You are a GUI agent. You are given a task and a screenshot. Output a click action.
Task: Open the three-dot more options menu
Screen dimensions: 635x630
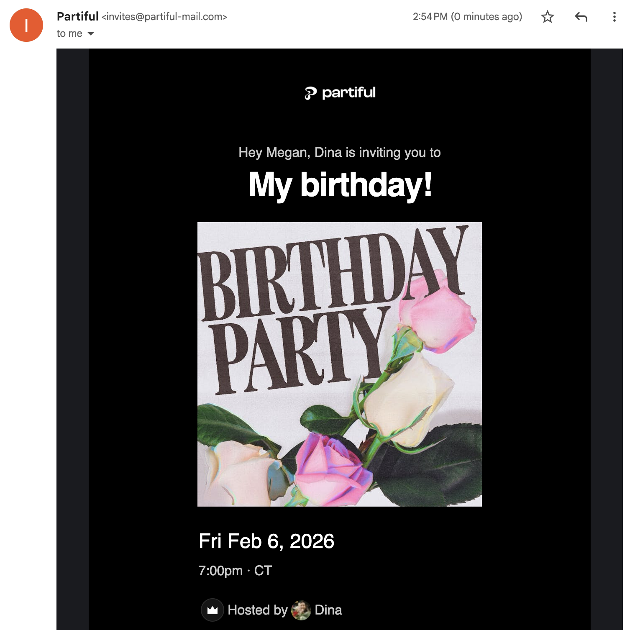614,17
